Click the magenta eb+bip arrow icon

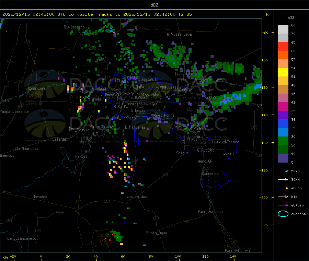tap(283, 205)
